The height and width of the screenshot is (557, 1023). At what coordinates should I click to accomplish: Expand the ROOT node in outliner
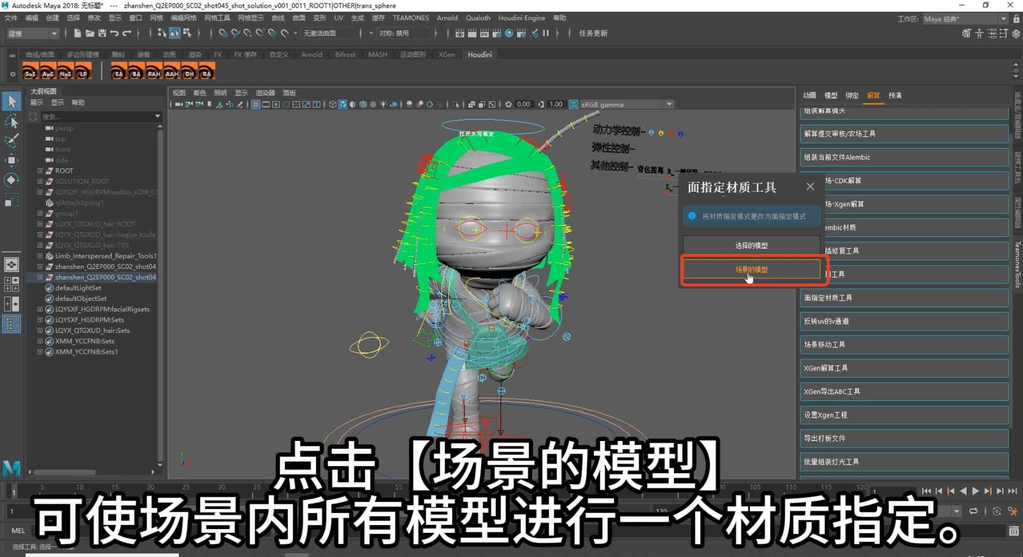pyautogui.click(x=40, y=170)
